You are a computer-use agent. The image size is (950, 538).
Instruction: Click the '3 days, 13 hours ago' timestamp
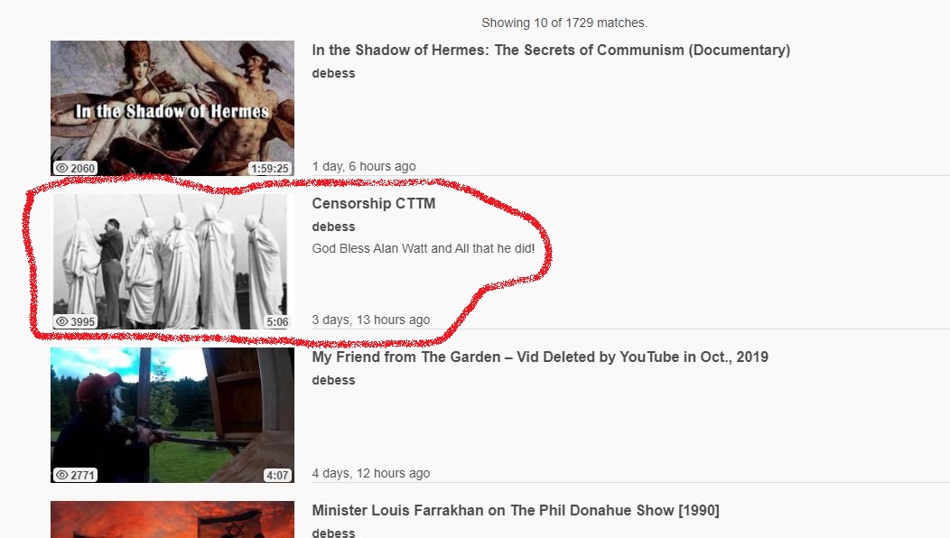pyautogui.click(x=371, y=320)
